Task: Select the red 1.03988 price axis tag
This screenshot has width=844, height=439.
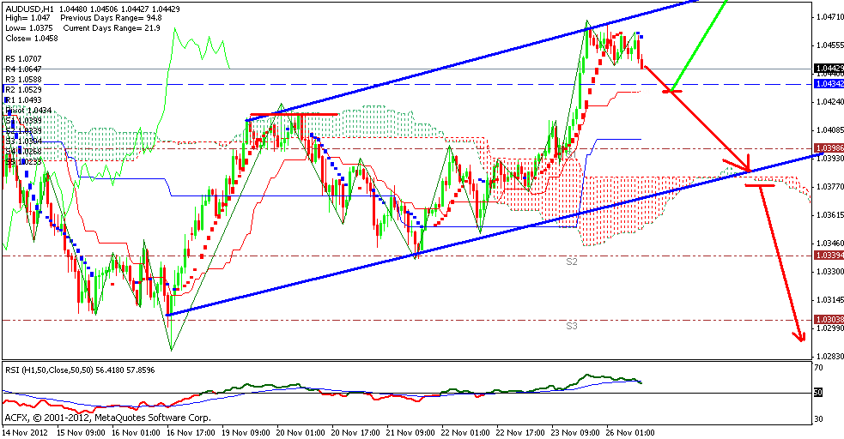Action: pyautogui.click(x=826, y=148)
